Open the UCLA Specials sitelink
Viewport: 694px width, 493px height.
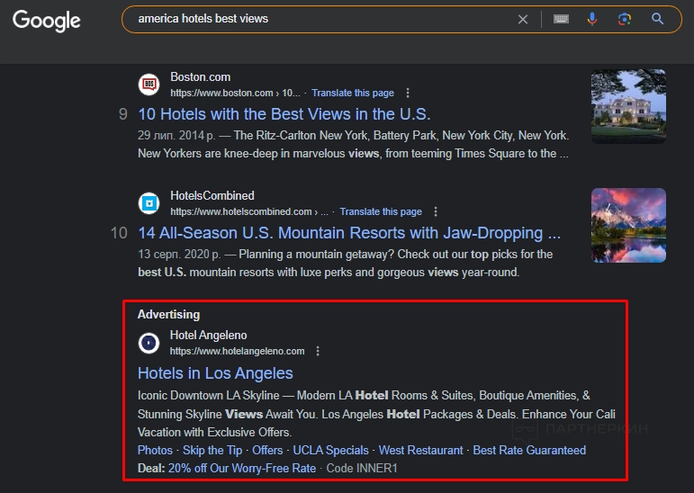pos(330,450)
